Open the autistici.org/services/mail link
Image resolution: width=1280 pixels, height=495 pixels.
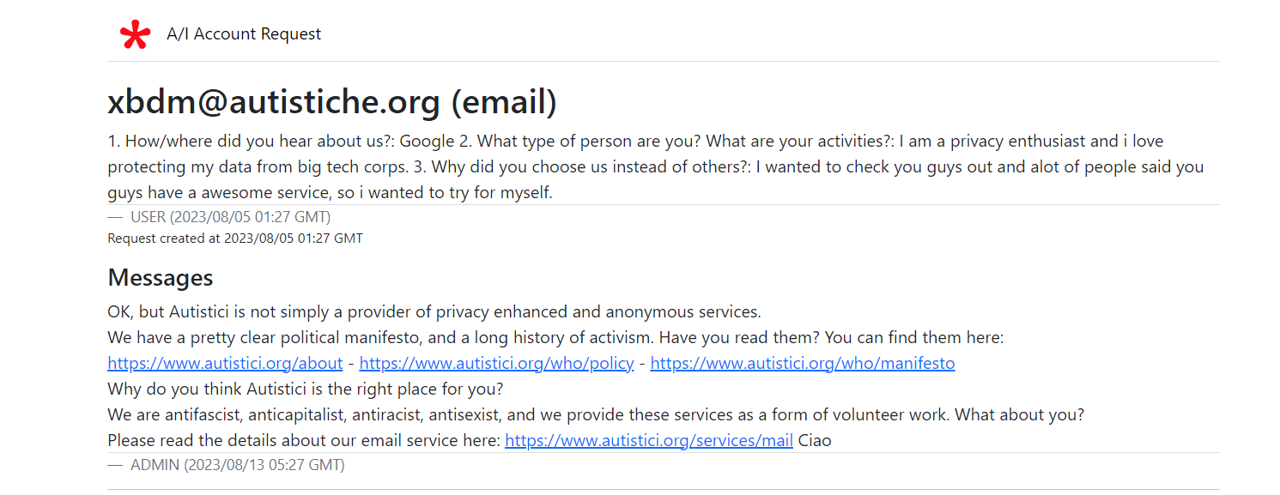click(x=649, y=441)
